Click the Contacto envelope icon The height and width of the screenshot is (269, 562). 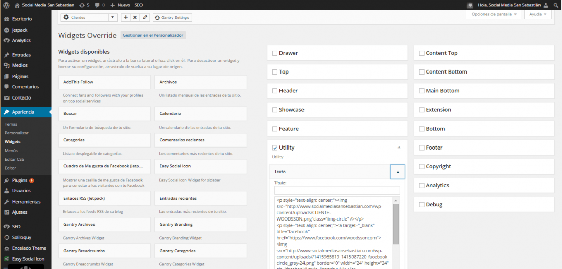pos(7,97)
